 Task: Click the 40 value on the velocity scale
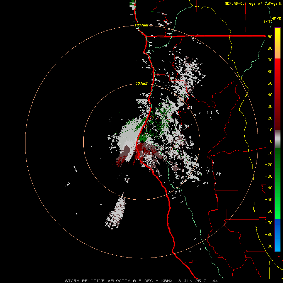tap(270, 95)
